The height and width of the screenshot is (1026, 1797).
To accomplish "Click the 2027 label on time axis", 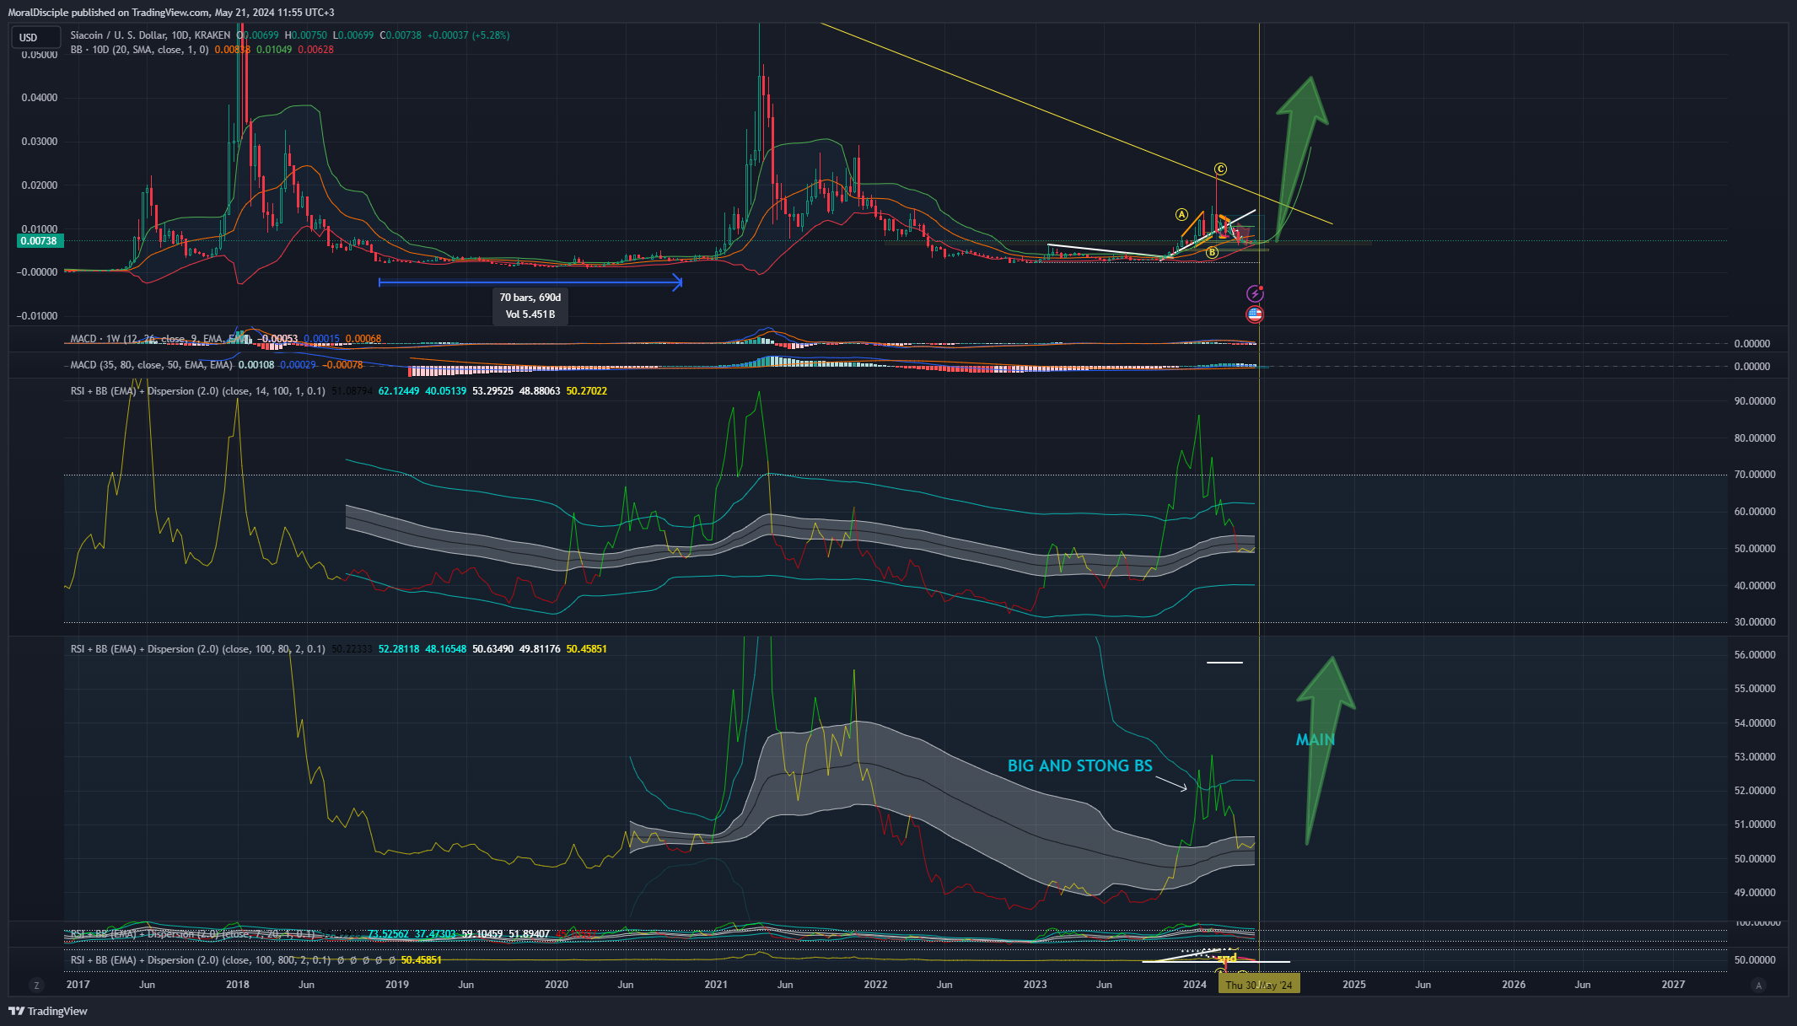I will click(1673, 985).
